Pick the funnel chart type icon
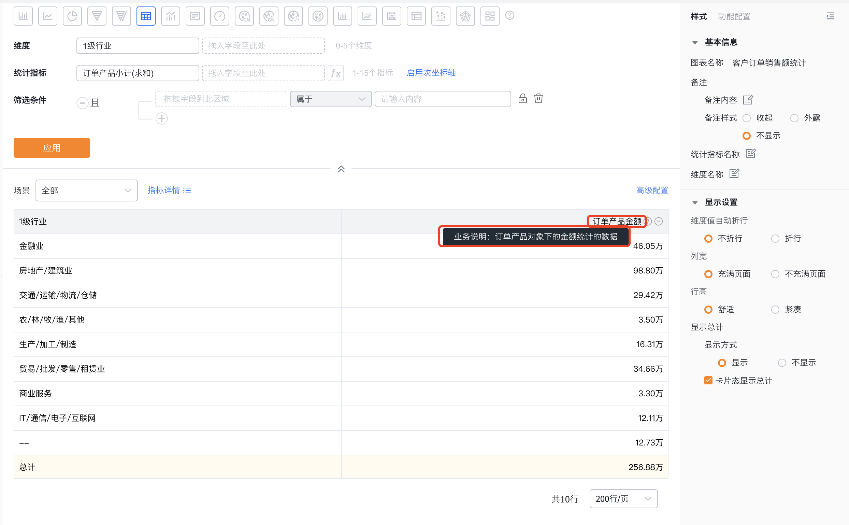849x525 pixels. pos(97,16)
